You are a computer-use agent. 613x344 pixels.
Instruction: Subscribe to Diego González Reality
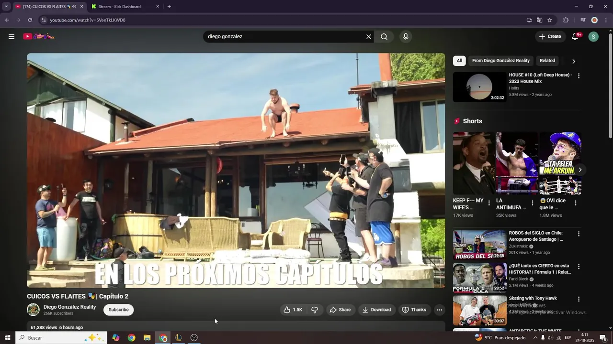[118, 310]
